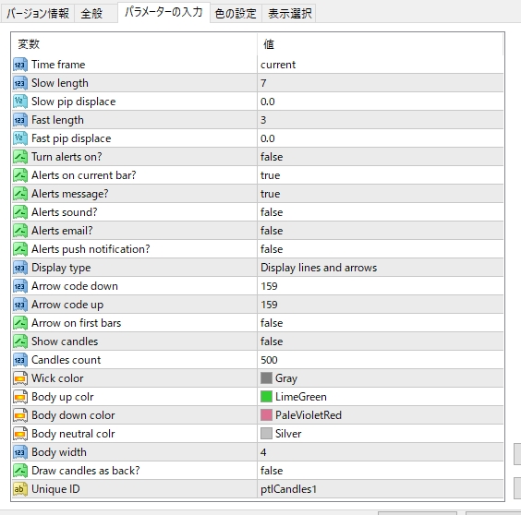Edit the Fast pip displace value 0.0
The height and width of the screenshot is (515, 521).
coord(381,138)
